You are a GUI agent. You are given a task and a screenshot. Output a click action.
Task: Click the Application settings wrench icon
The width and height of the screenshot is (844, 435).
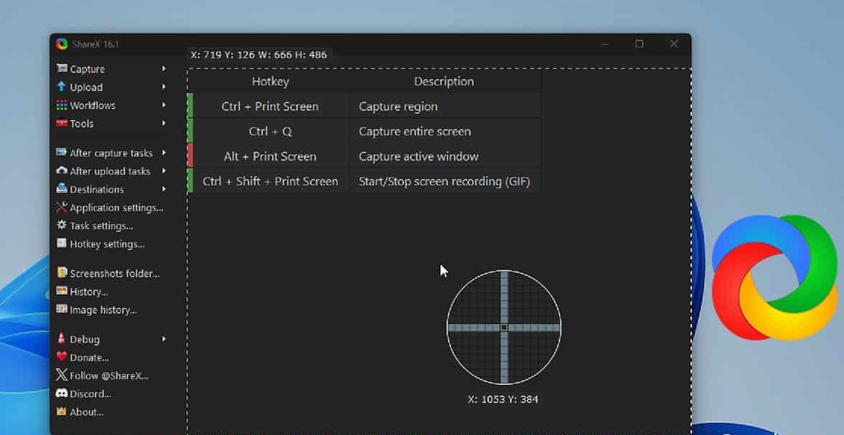tap(62, 207)
